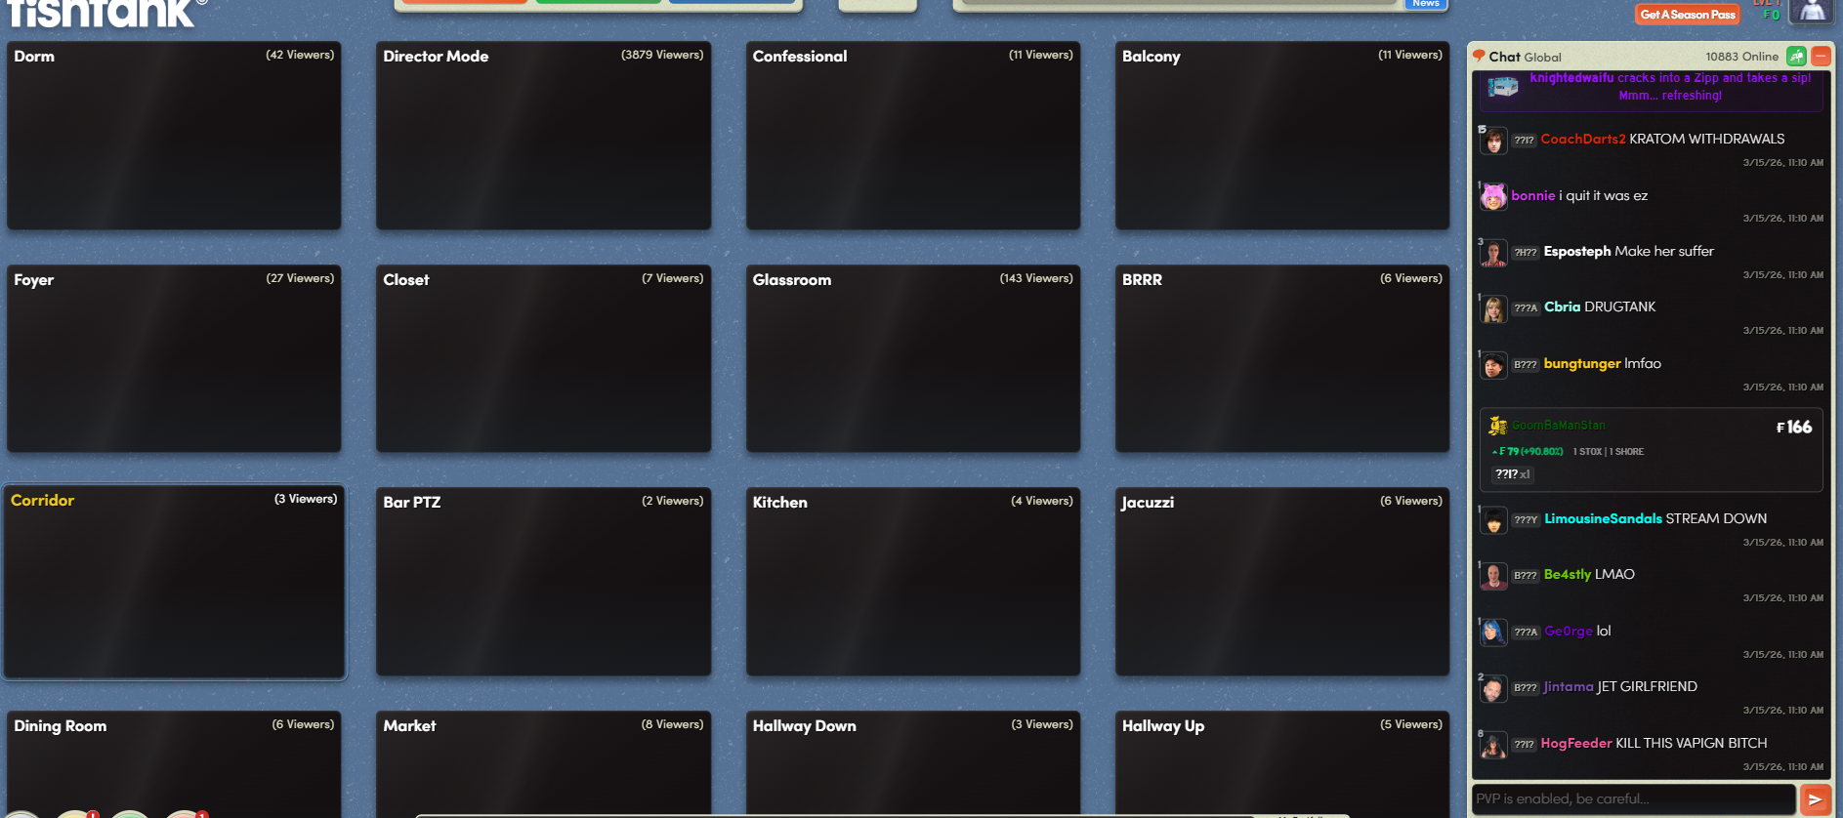1843x818 pixels.
Task: Focus the chat message input field
Action: [x=1634, y=799]
